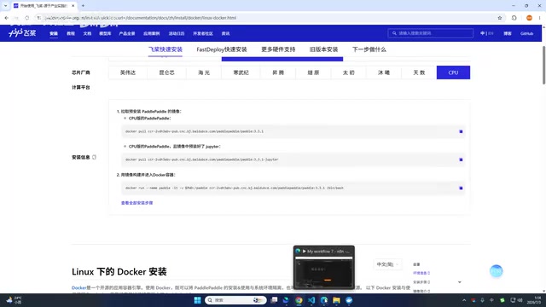The image size is (546, 307).
Task: Open the 博客 link in navbar
Action: tap(508, 33)
